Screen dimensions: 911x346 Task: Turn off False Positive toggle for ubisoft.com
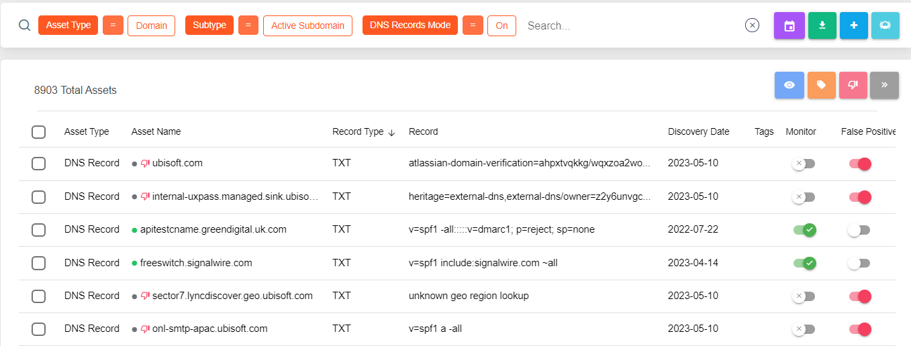point(860,163)
